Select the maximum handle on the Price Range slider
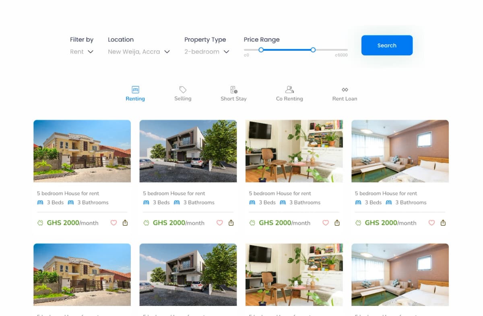Viewport: 483px width, 316px height. (313, 50)
